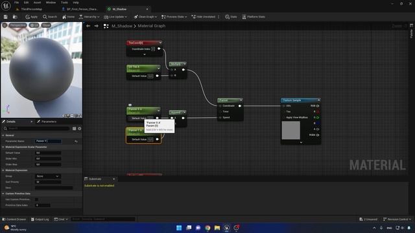Click the TexCoord output pin
The width and height of the screenshot is (415, 233).
click(159, 49)
